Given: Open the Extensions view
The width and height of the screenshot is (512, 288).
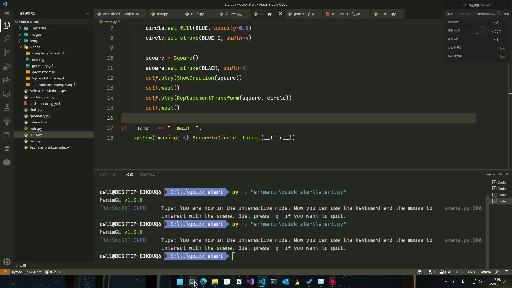Looking at the screenshot, I should pyautogui.click(x=7, y=80).
